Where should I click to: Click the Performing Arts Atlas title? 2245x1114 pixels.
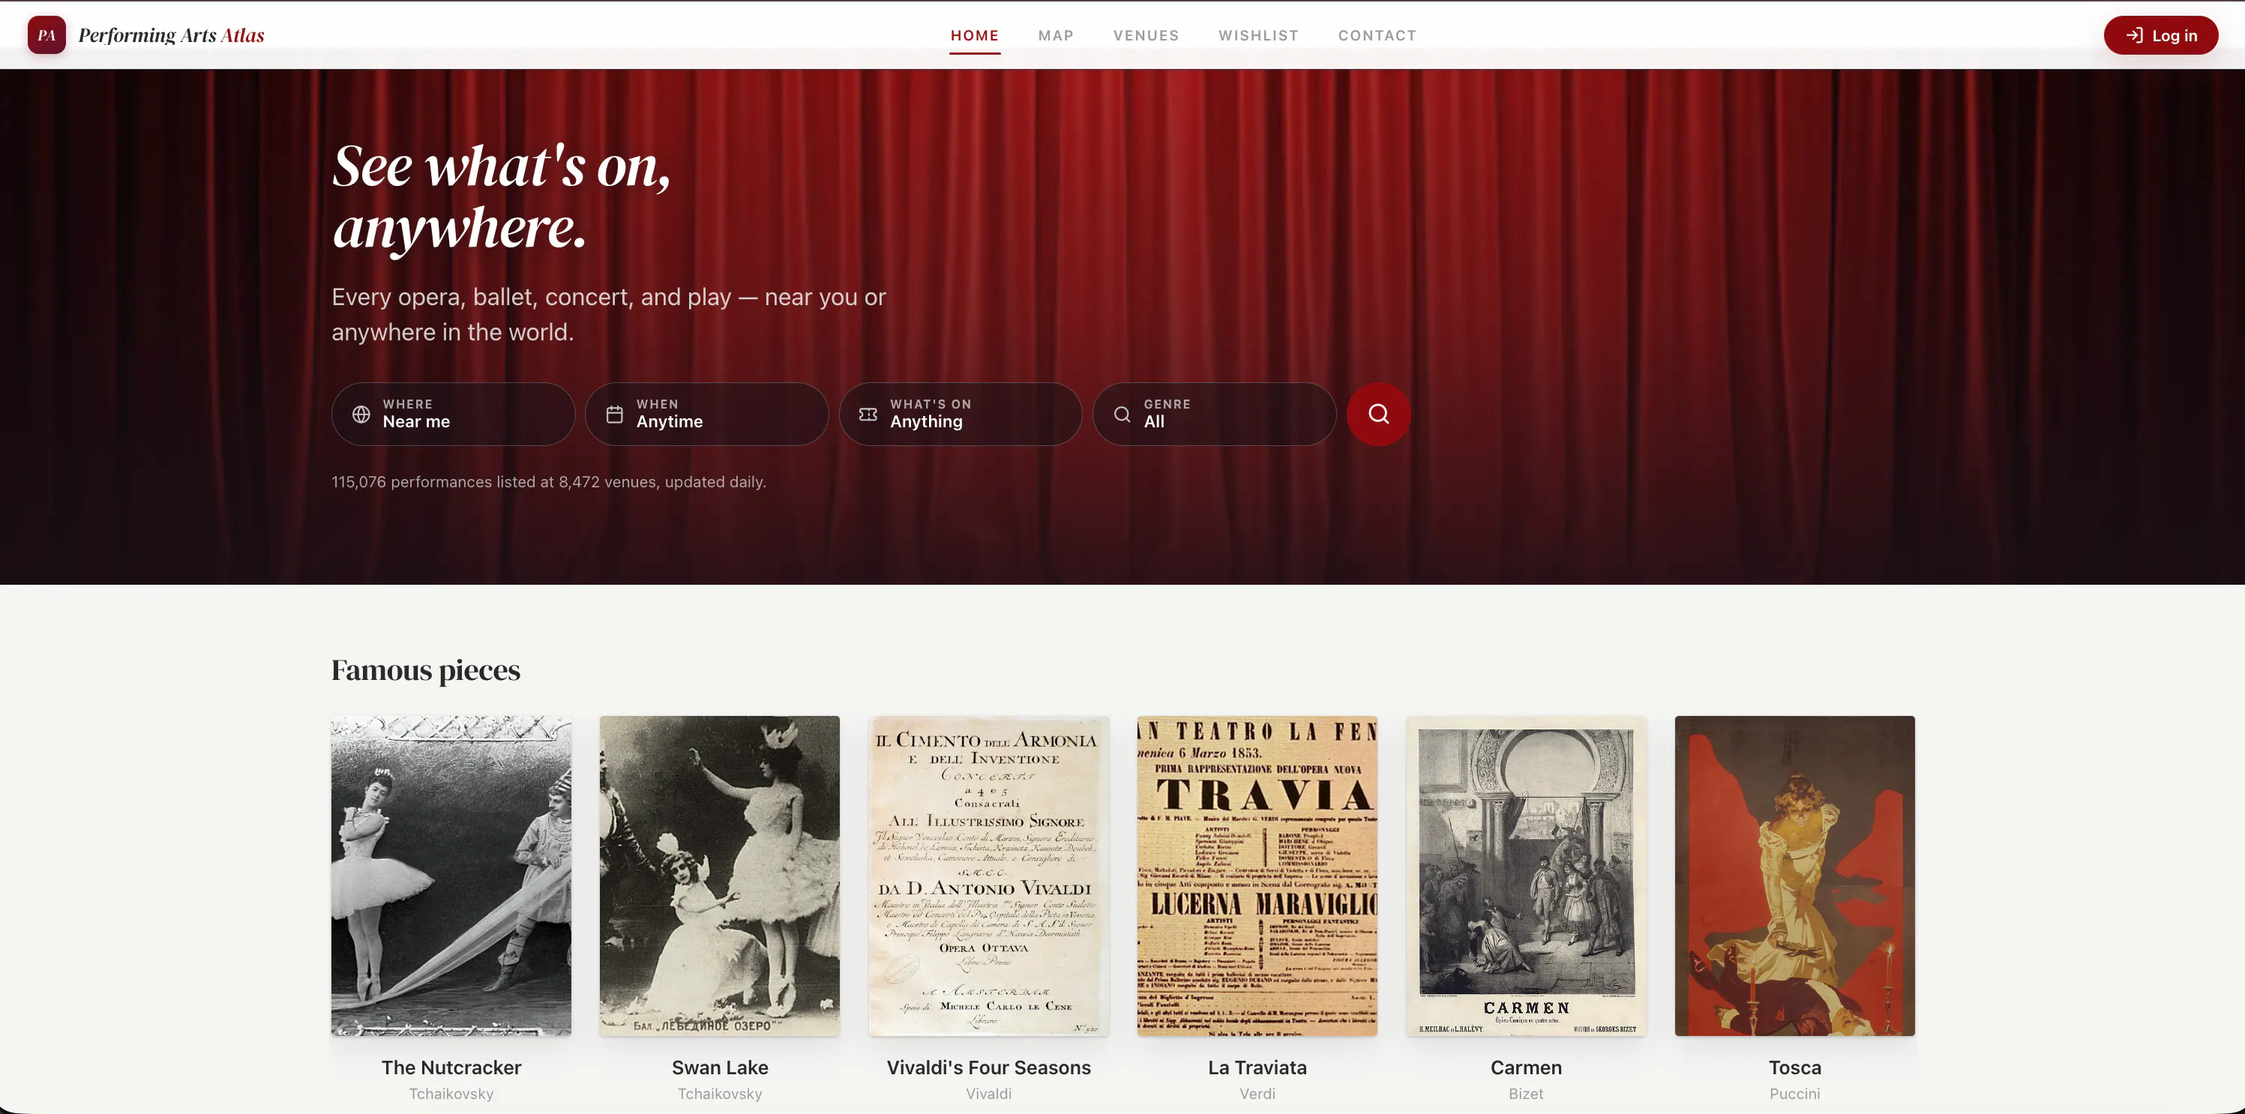click(x=171, y=34)
